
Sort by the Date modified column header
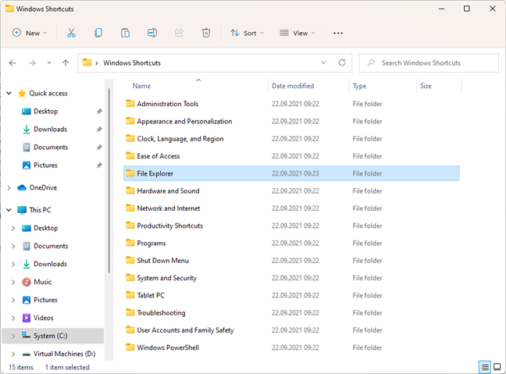pyautogui.click(x=293, y=86)
